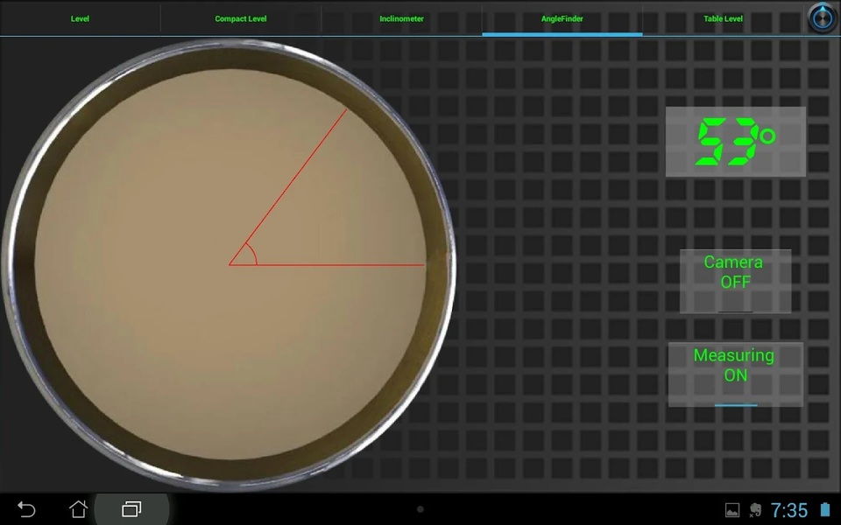
Task: Tap the Android home icon
Action: (x=78, y=509)
